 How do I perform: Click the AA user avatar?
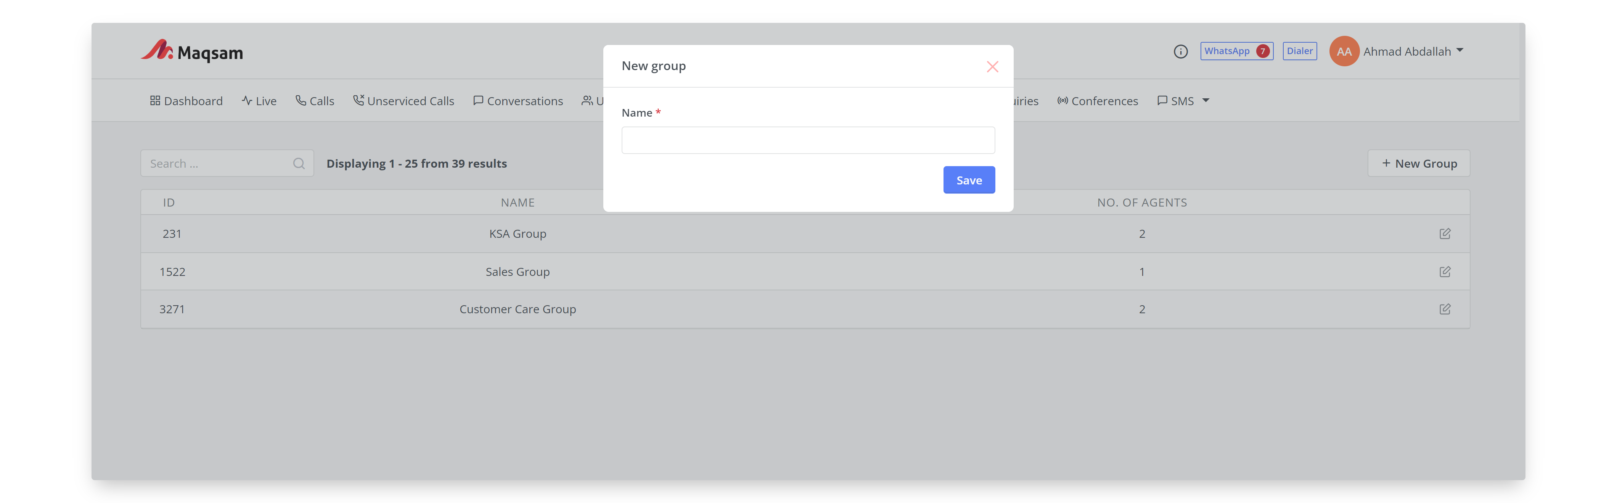point(1343,51)
